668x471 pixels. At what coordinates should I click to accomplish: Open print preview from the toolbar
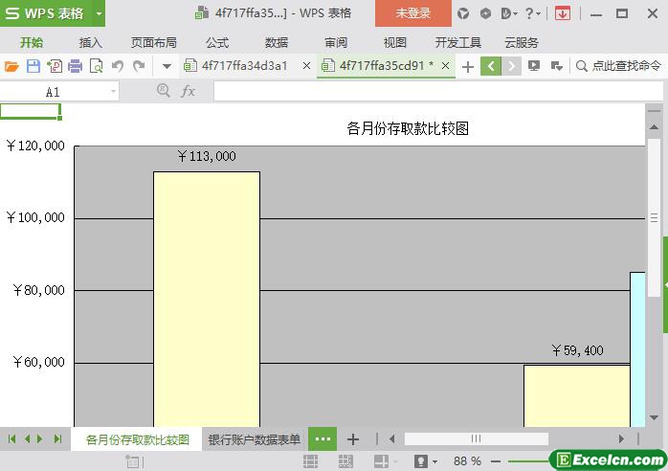97,66
